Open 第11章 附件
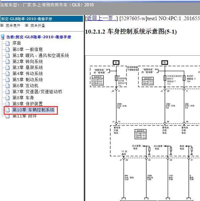Viewport: 200px width, 201px height. pos(24,116)
